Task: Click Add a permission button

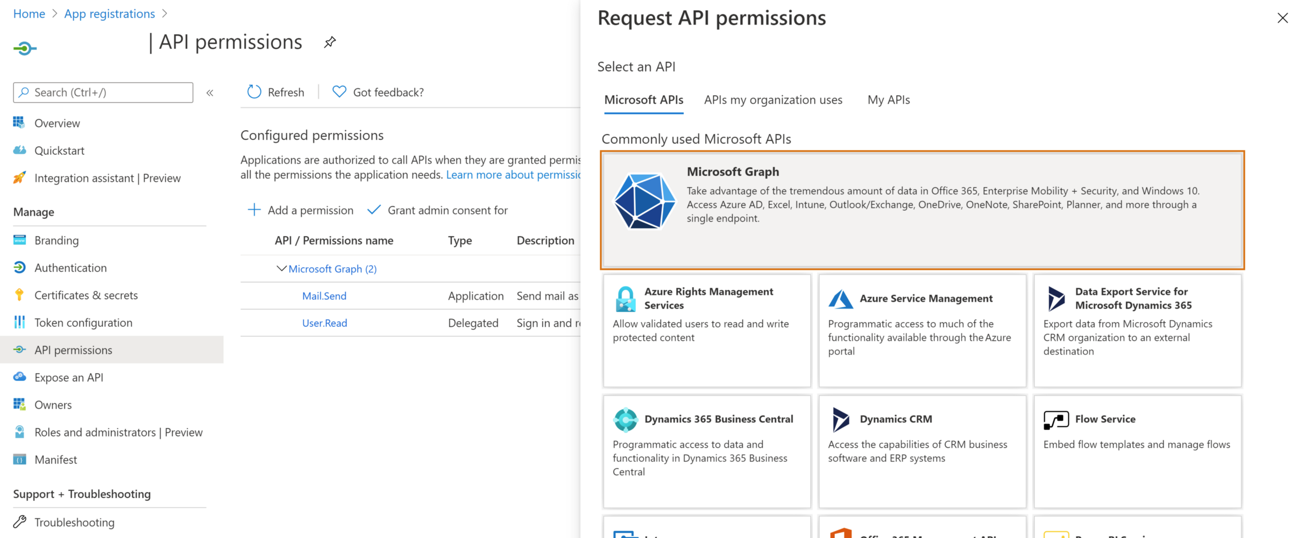Action: click(300, 210)
